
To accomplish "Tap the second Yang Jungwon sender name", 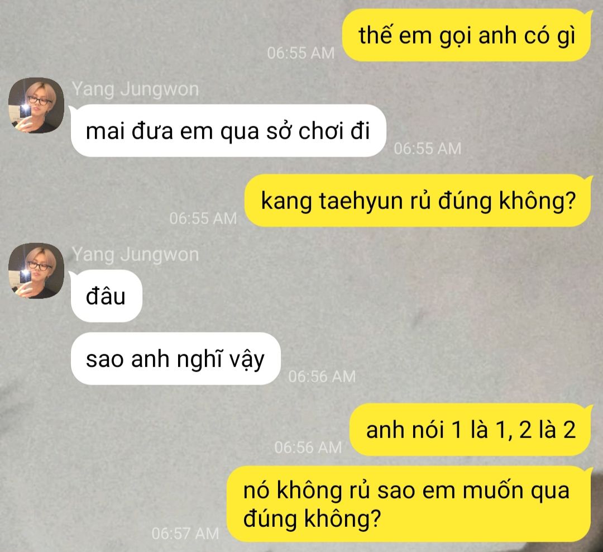I will click(135, 254).
